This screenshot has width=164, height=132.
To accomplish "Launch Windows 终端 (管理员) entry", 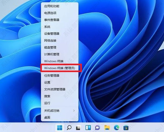I will (60, 68).
